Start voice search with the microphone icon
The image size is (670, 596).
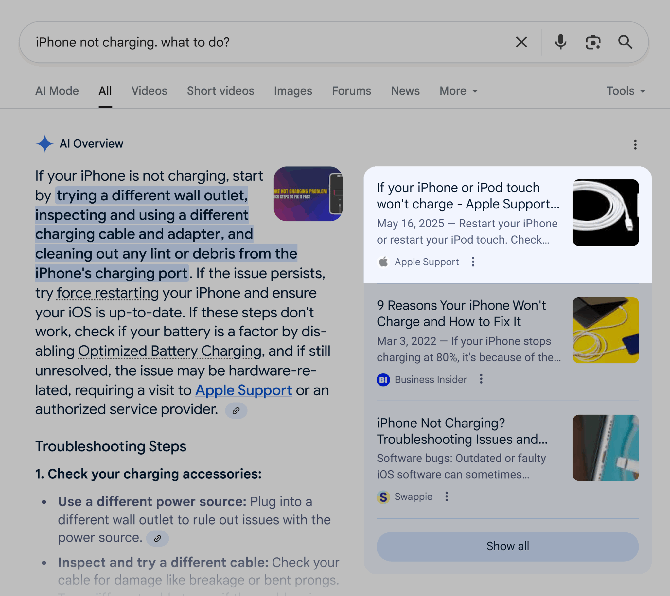[x=560, y=42]
